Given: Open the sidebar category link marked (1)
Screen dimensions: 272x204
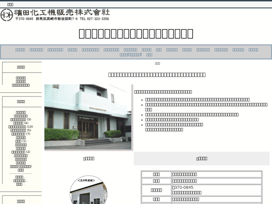Looking at the screenshot, I should click(x=18, y=141).
